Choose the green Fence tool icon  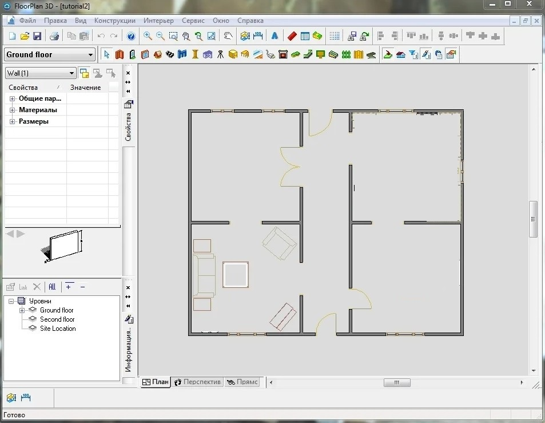tap(346, 54)
